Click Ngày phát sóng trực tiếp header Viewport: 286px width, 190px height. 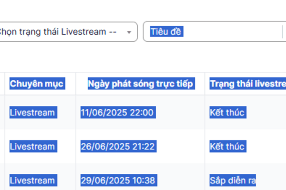tap(141, 84)
